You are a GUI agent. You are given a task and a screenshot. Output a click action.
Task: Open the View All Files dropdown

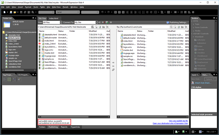point(61,23)
